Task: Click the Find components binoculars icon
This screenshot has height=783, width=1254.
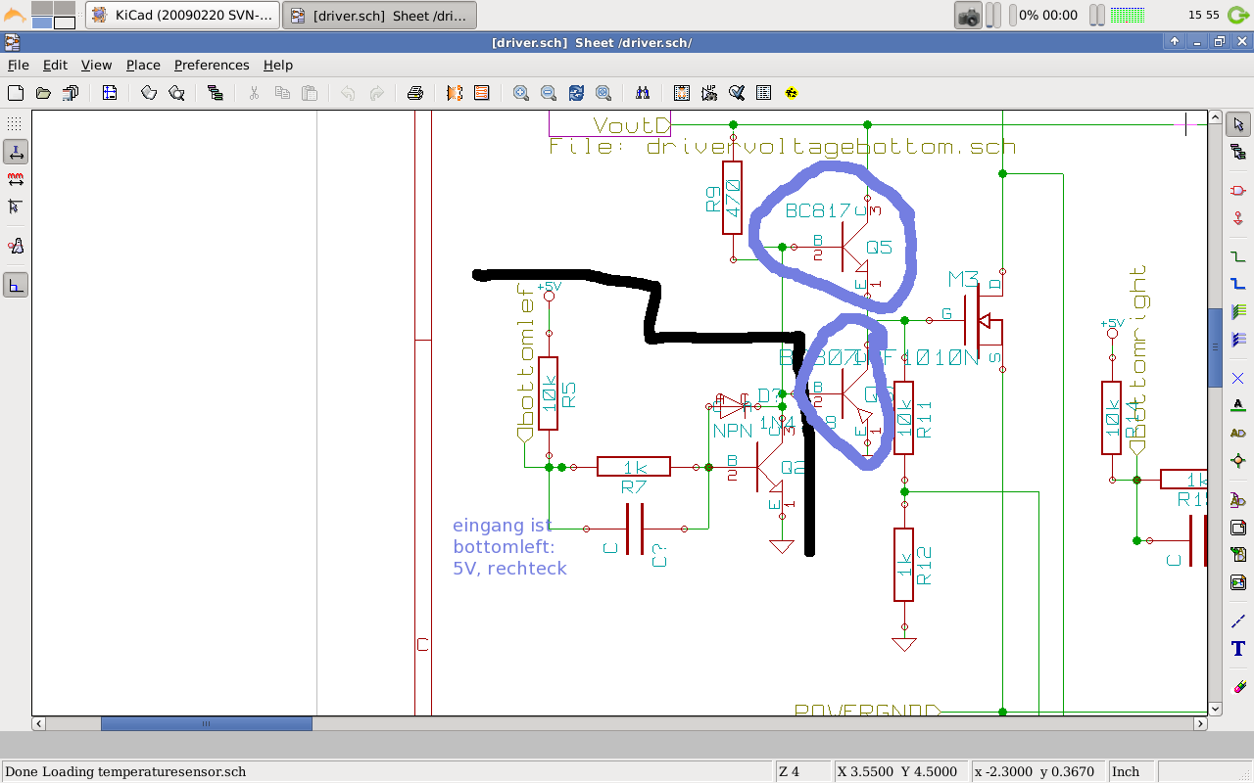Action: 643,93
